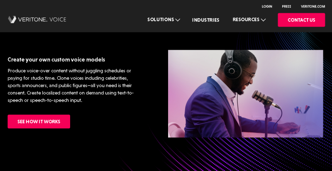Open the Resources menu

tap(246, 20)
